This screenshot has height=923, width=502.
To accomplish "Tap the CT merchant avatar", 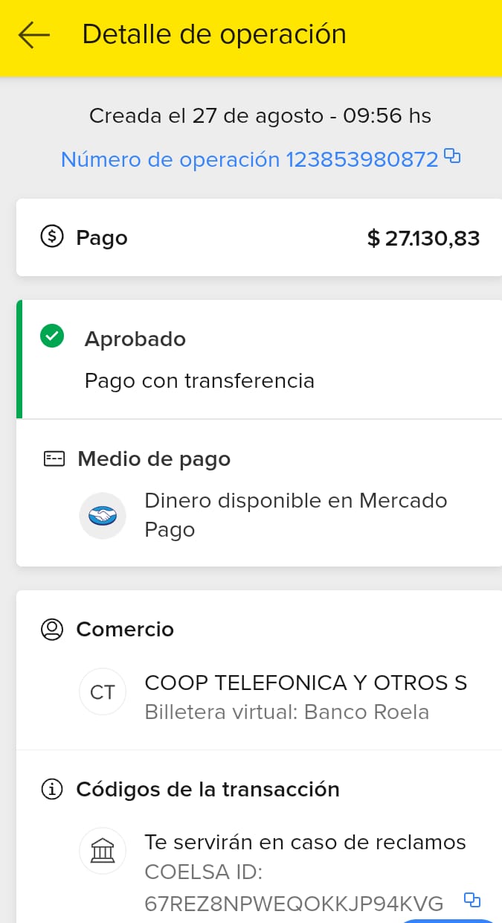I will [103, 692].
